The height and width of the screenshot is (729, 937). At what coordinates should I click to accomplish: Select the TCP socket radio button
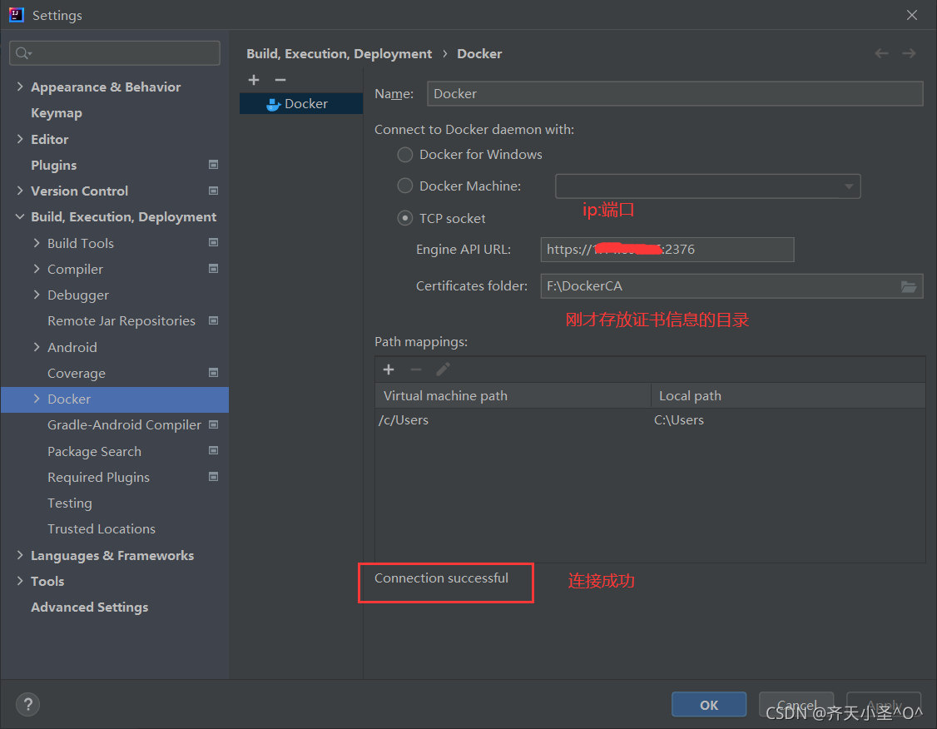pos(405,218)
